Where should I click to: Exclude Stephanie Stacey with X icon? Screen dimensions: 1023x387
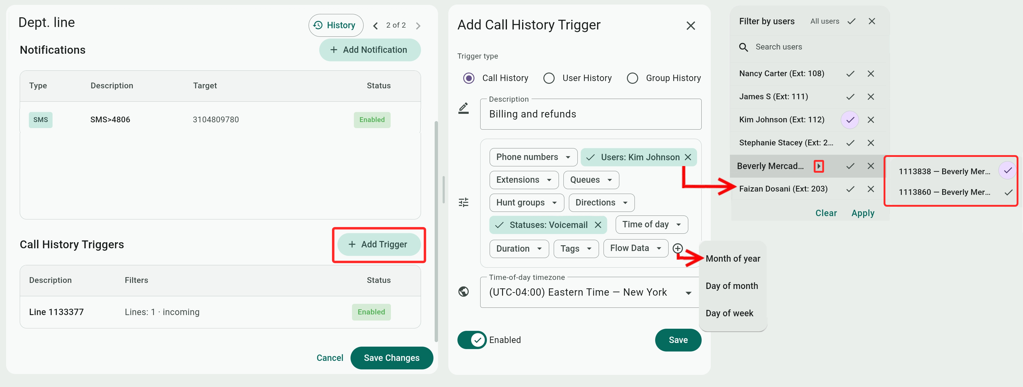pyautogui.click(x=871, y=143)
